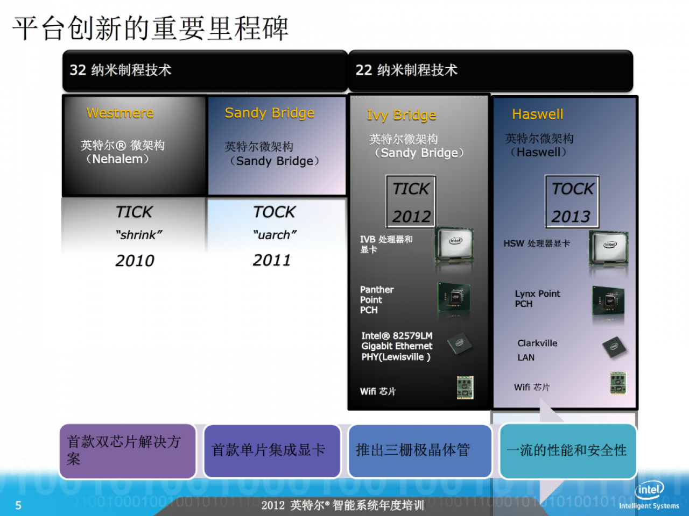Select the Panther Point PCH chip image
Image resolution: width=689 pixels, height=516 pixels.
tap(454, 298)
